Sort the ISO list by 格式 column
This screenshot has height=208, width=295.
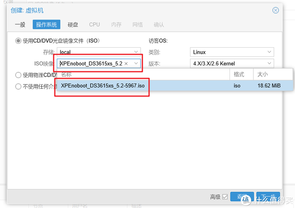coord(242,75)
